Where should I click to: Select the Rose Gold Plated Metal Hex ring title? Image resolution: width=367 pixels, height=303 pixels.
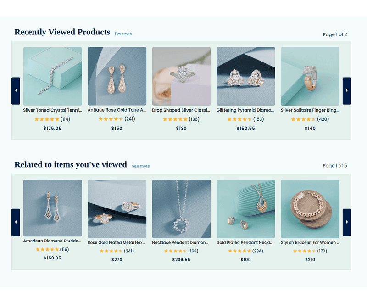pos(117,242)
